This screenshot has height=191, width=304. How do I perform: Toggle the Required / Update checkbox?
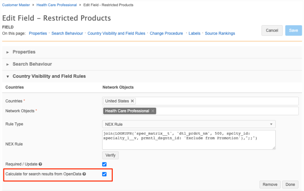(x=104, y=164)
